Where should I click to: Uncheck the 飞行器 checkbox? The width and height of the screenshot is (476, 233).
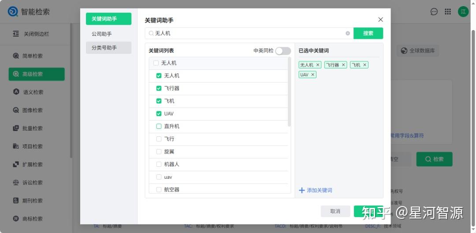(x=159, y=88)
